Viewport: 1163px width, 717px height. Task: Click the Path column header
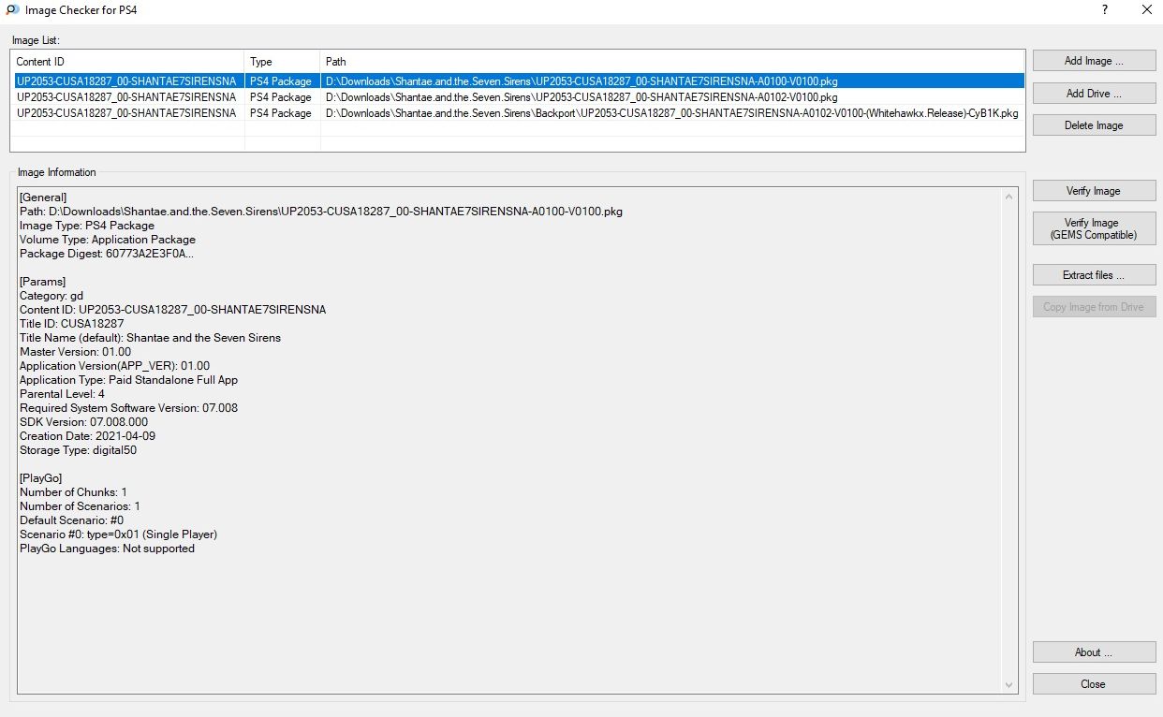(671, 62)
